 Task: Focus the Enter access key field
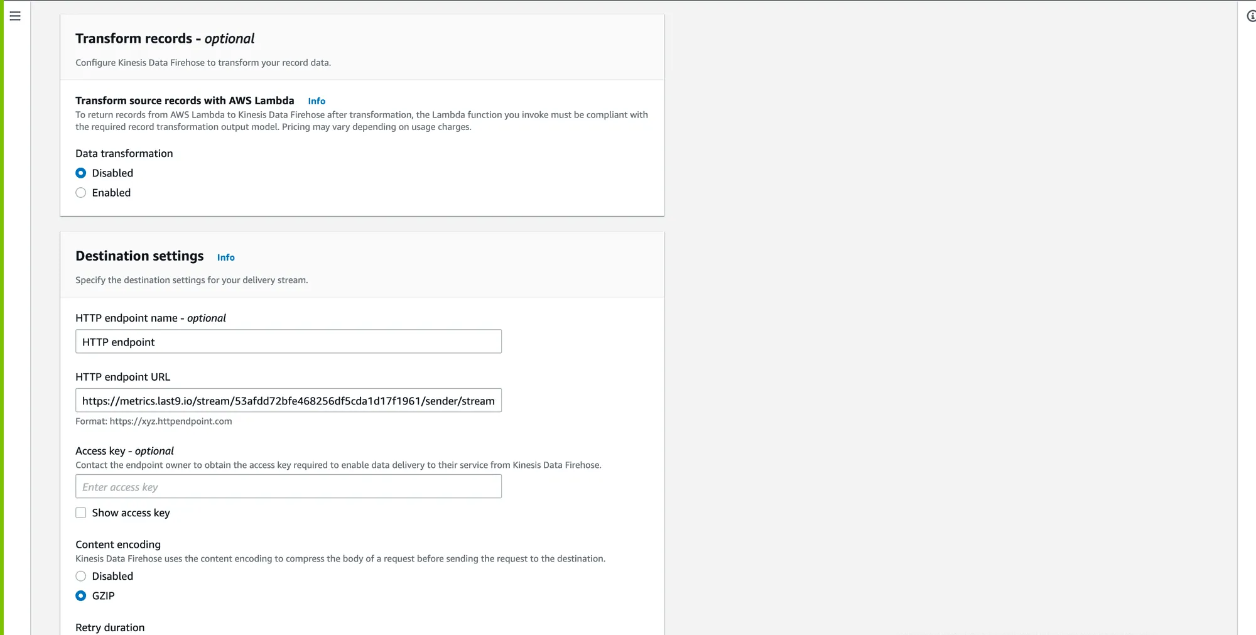288,486
